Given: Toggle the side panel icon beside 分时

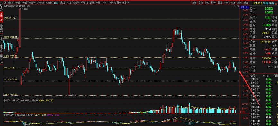Looking at the screenshot, I should click(x=5, y=3).
